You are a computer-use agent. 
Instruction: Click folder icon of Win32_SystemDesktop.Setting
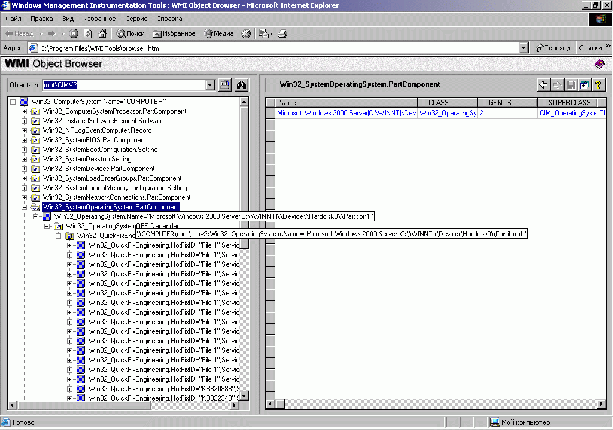click(x=35, y=159)
